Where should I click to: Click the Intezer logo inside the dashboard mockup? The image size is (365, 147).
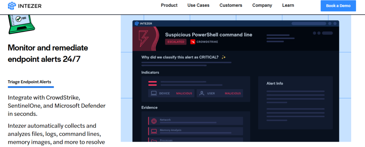[x=143, y=23]
